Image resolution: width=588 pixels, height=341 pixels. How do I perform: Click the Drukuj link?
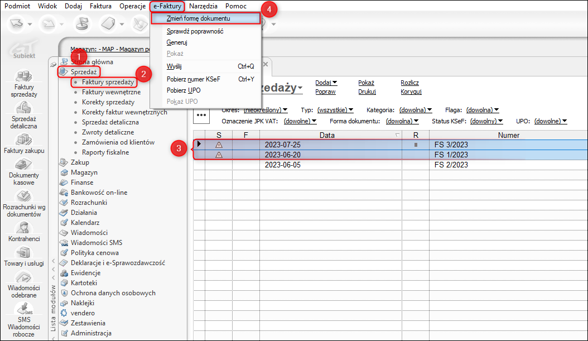(367, 92)
